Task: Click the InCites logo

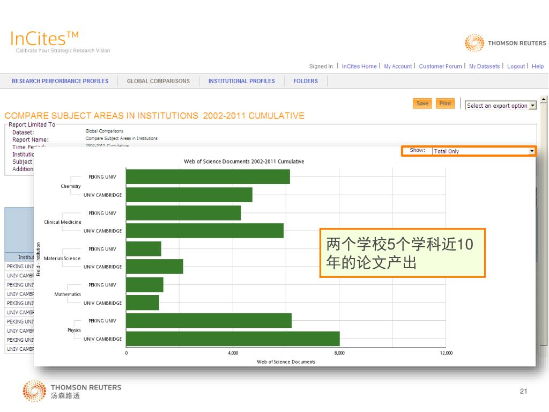Action: [44, 39]
